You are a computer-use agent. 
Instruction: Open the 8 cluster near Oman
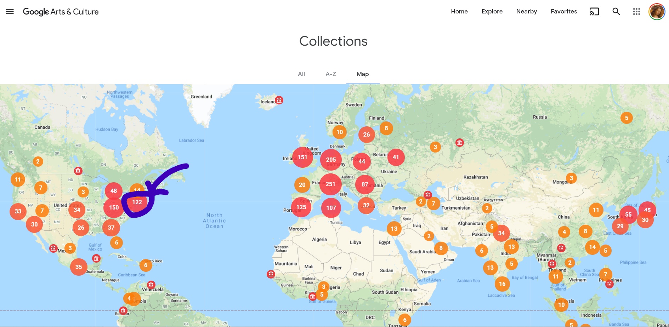point(441,248)
